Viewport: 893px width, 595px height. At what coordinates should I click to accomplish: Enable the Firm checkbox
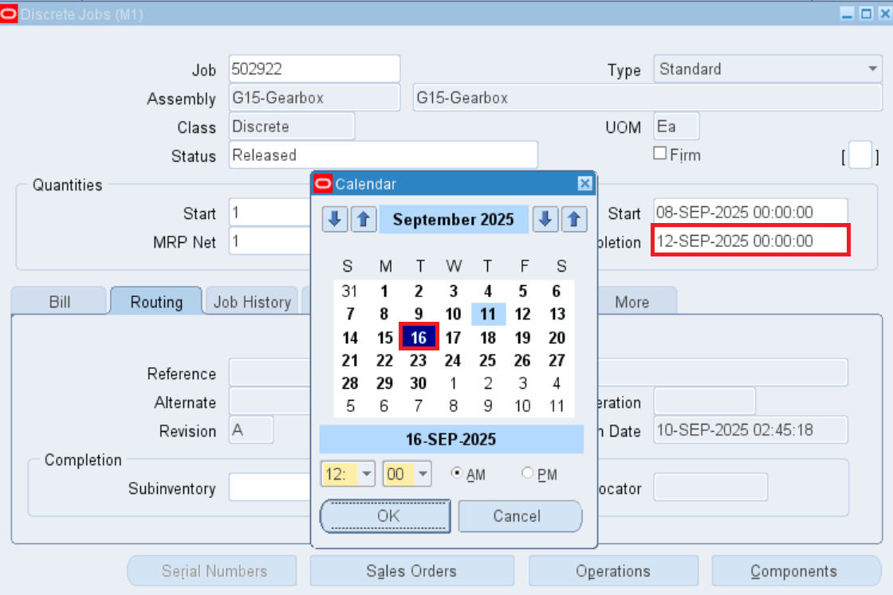[660, 153]
